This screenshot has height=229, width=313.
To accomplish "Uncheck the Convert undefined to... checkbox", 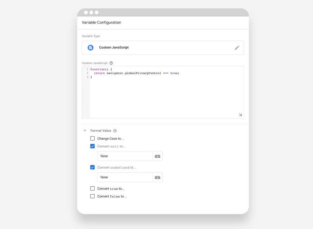I will coord(92,167).
